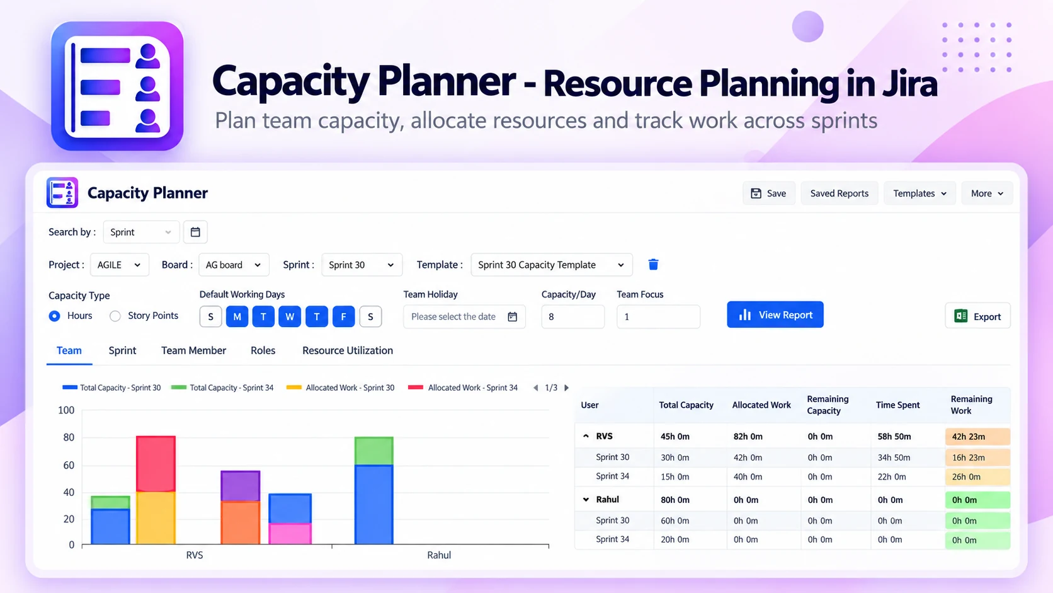Open the Team Holiday date picker icon
This screenshot has height=593, width=1053.
tap(513, 316)
